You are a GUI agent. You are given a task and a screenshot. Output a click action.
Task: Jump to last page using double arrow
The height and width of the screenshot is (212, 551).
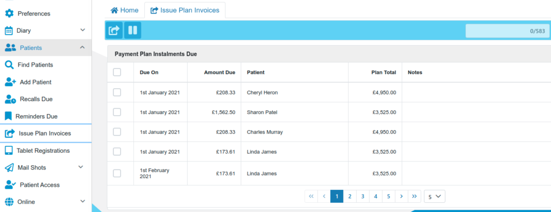coord(414,196)
